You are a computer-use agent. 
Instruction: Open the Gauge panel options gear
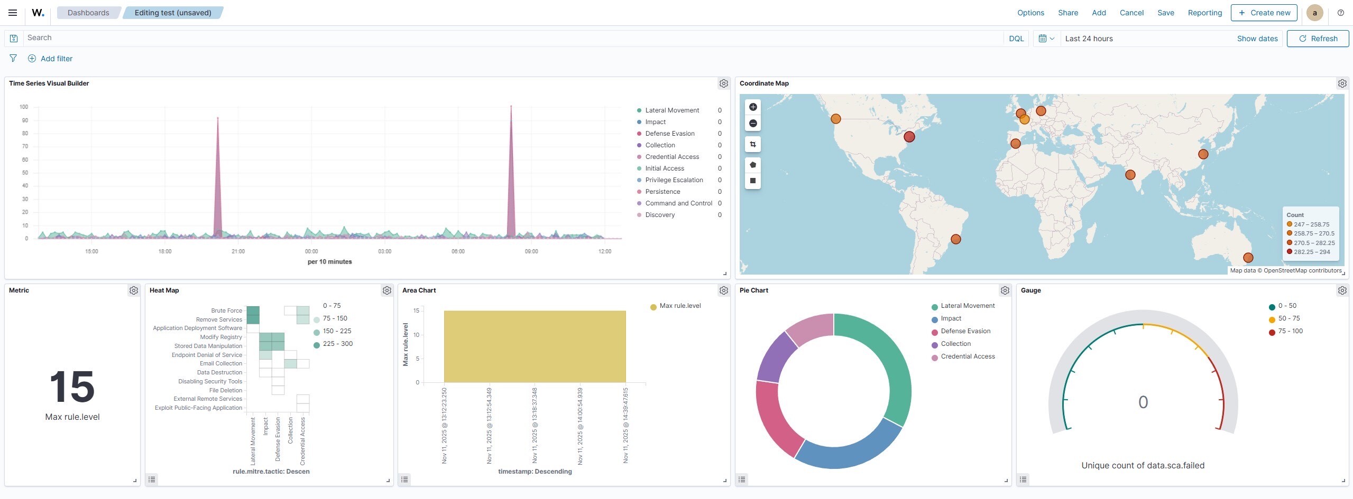1342,290
